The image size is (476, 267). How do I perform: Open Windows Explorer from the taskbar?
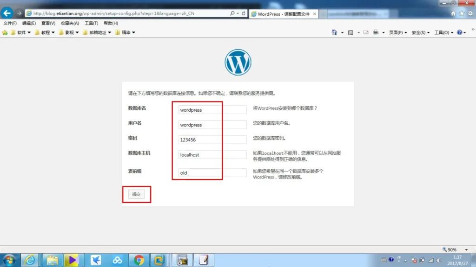coord(53,260)
